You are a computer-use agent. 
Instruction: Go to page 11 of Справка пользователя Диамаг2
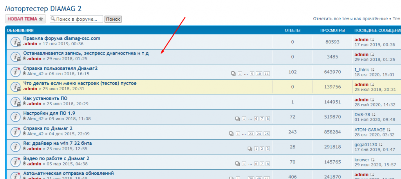click(267, 74)
